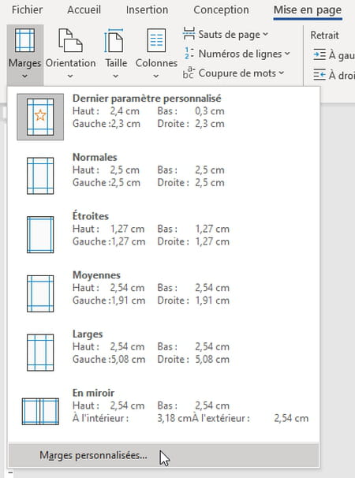Image resolution: width=355 pixels, height=478 pixels.
Task: Click the À droite indent icon
Action: pos(319,75)
